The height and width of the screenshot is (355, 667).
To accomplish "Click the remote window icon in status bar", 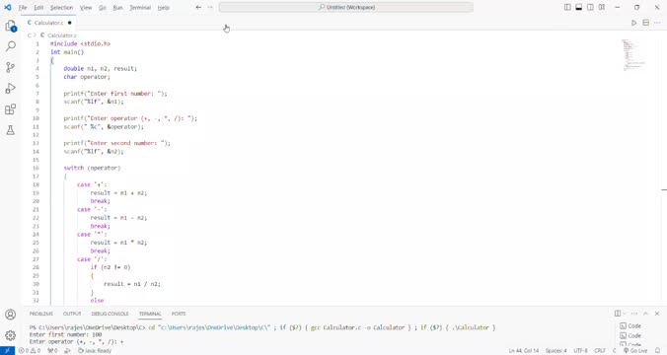I will click(7, 351).
